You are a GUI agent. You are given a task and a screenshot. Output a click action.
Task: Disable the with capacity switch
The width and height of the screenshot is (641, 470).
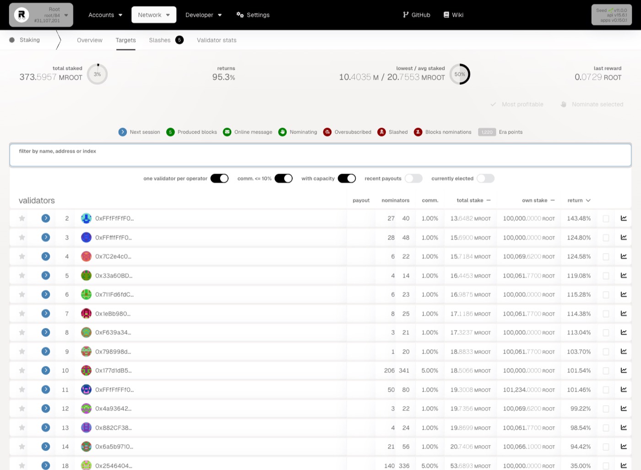coord(347,179)
